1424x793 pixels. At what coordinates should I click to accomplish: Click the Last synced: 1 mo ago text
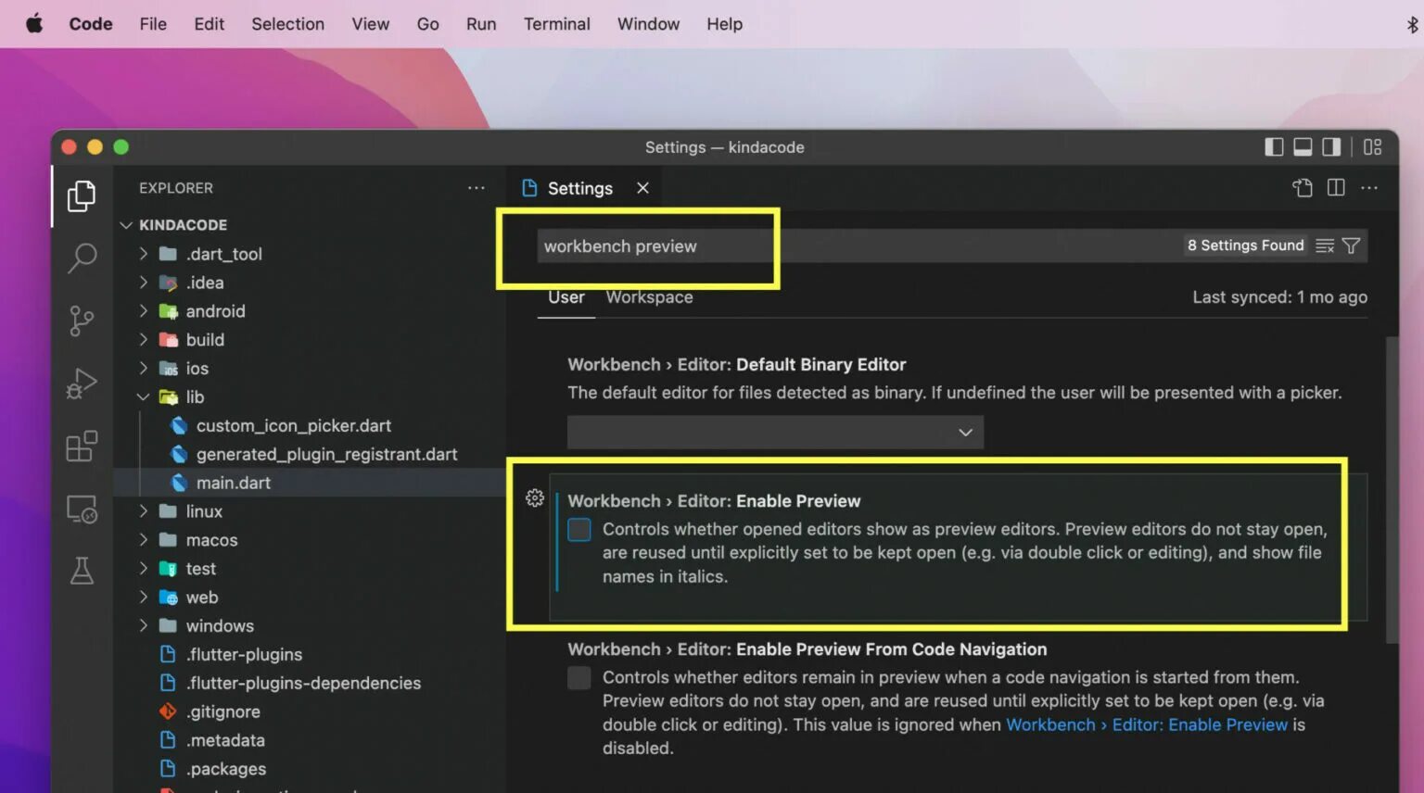tap(1279, 297)
